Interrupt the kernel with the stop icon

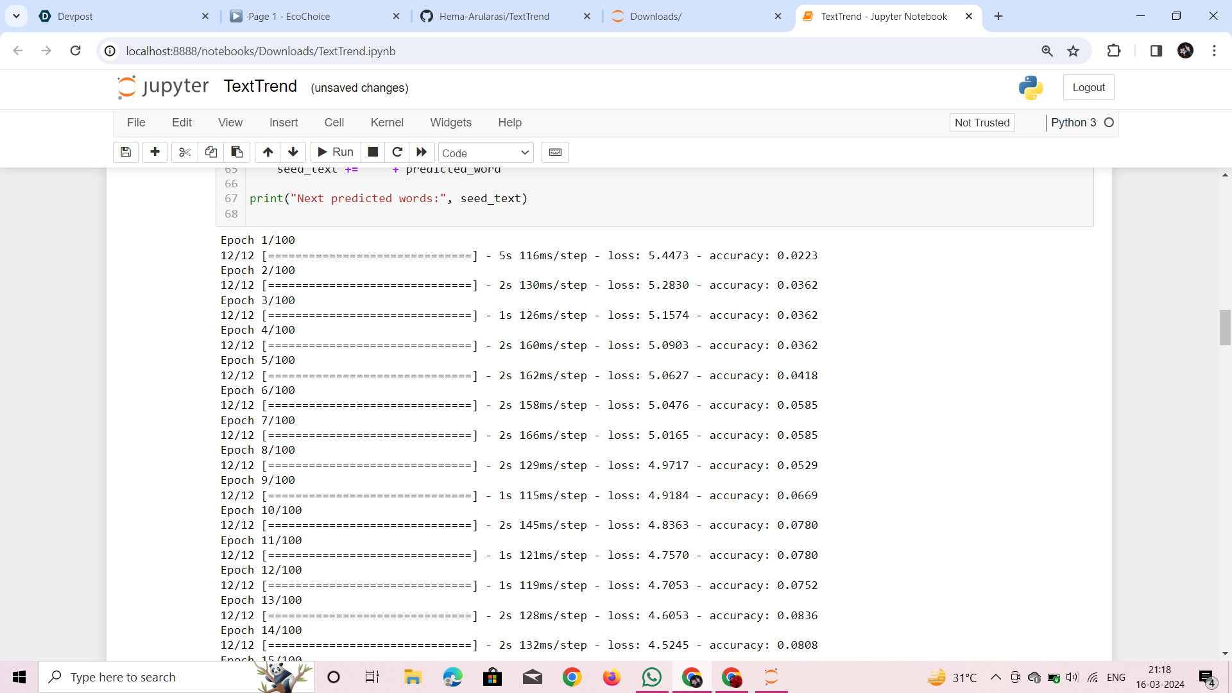pos(373,152)
